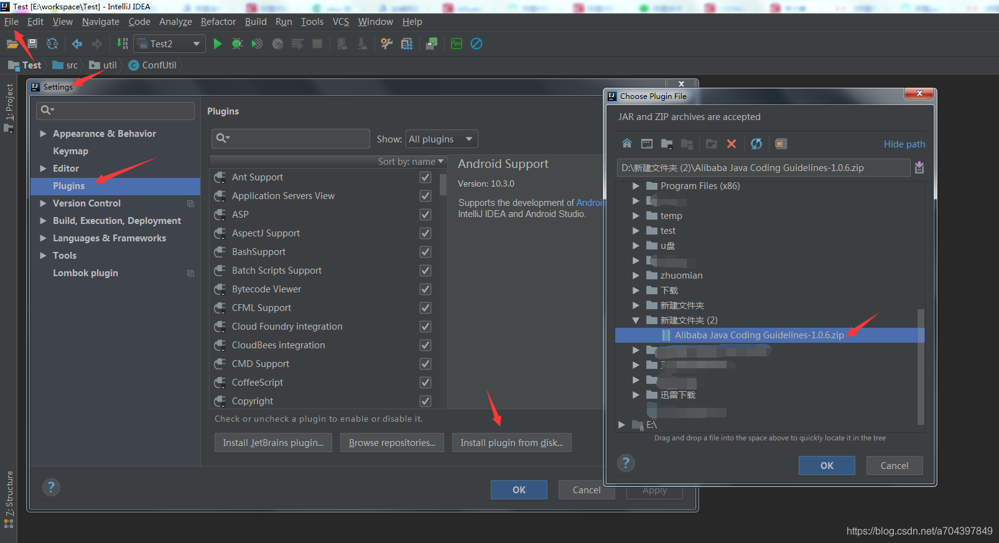Select Alibaba Java Coding Guidelines-1.0.6.zip file

click(x=769, y=335)
